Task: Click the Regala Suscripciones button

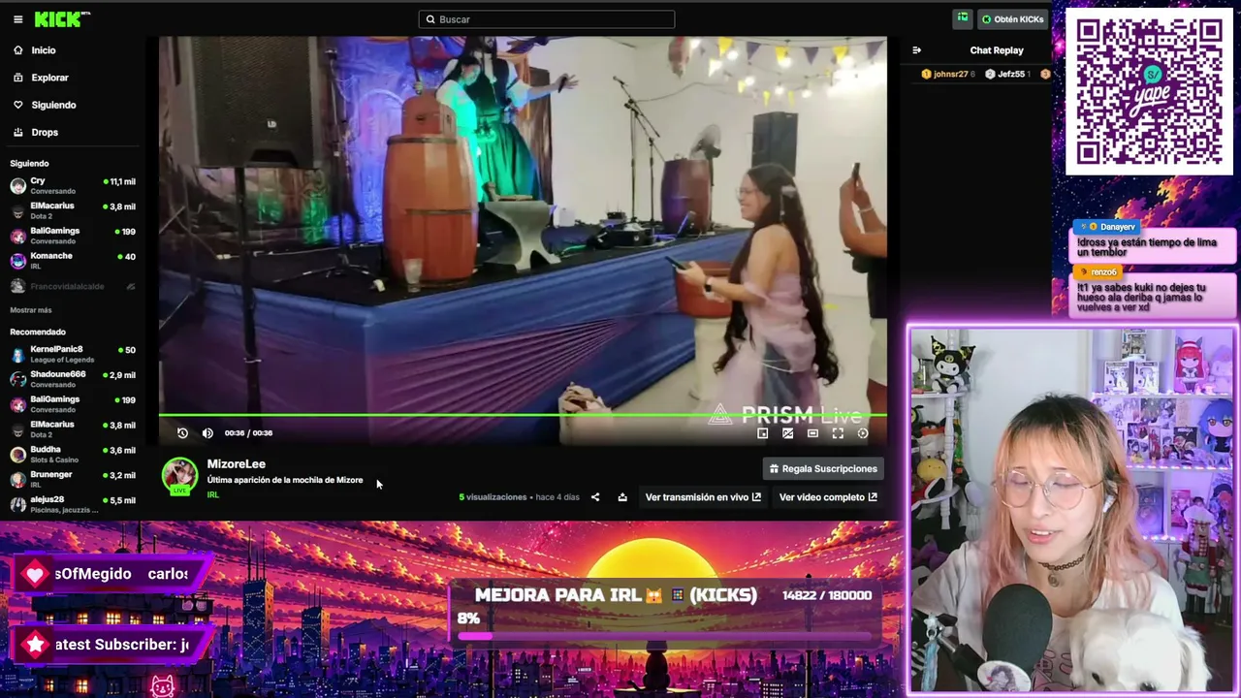Action: click(823, 469)
